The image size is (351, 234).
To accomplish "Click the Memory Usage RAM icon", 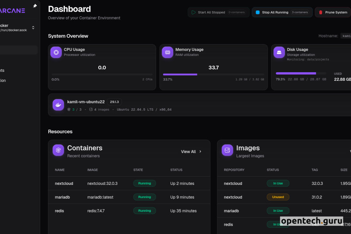I will click(x=168, y=52).
